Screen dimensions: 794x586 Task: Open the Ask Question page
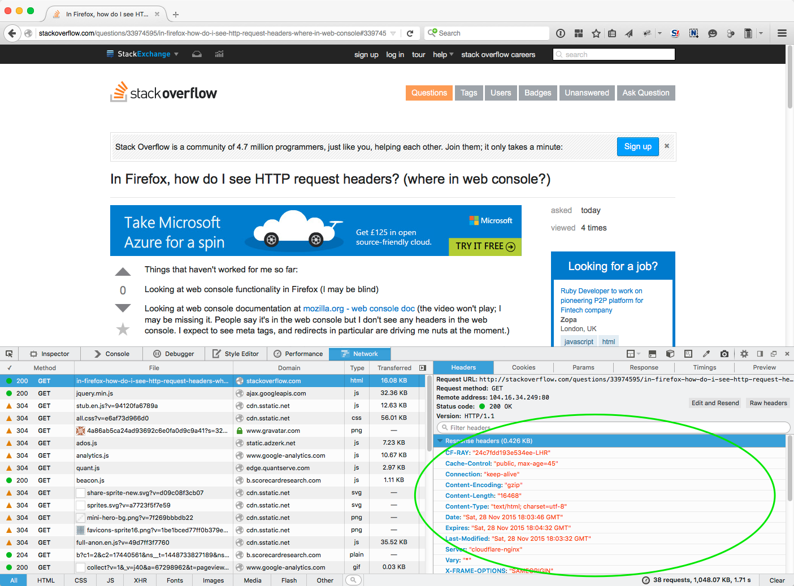click(x=646, y=93)
